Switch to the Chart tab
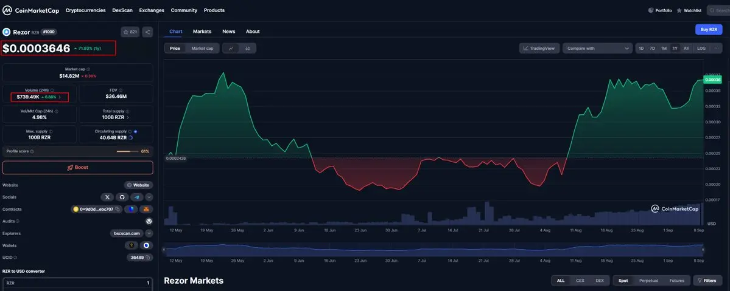The height and width of the screenshot is (291, 730). point(175,32)
